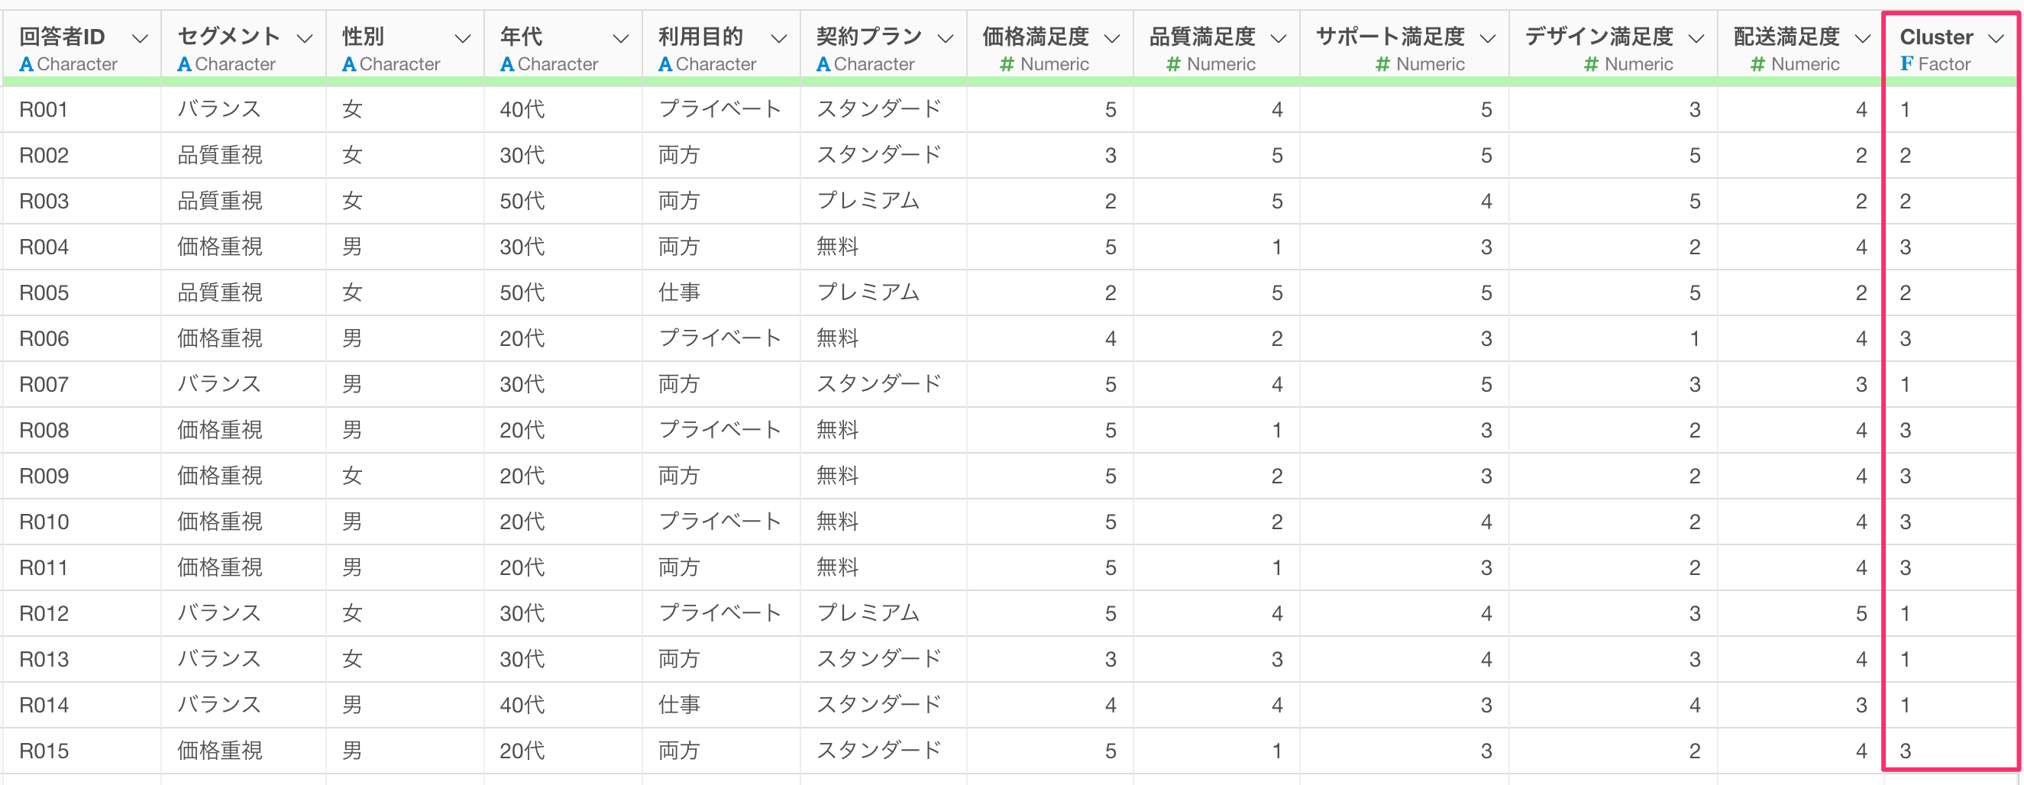Click the 利用目的 column dropdown chevron
This screenshot has width=2024, height=785.
tap(778, 37)
